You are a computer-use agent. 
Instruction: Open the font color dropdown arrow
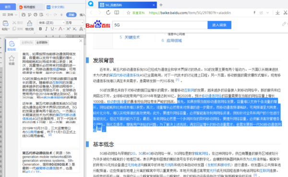(64, 29)
